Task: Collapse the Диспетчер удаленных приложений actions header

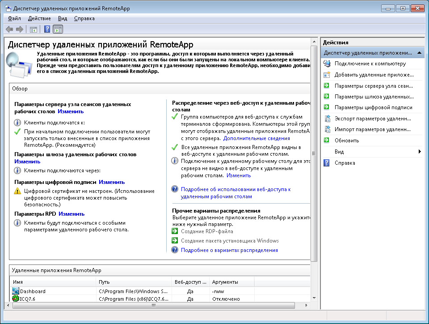Action: [419, 53]
